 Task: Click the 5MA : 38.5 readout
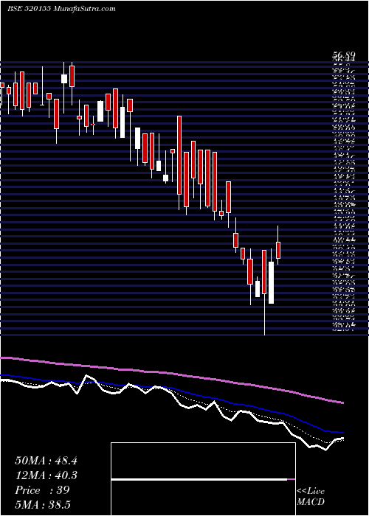pos(44,504)
